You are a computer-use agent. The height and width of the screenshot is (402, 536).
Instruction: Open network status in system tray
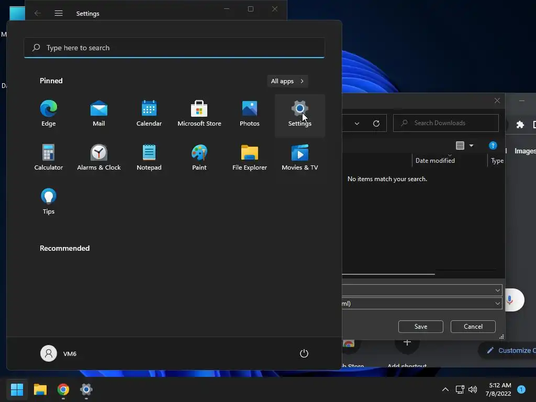pos(460,389)
